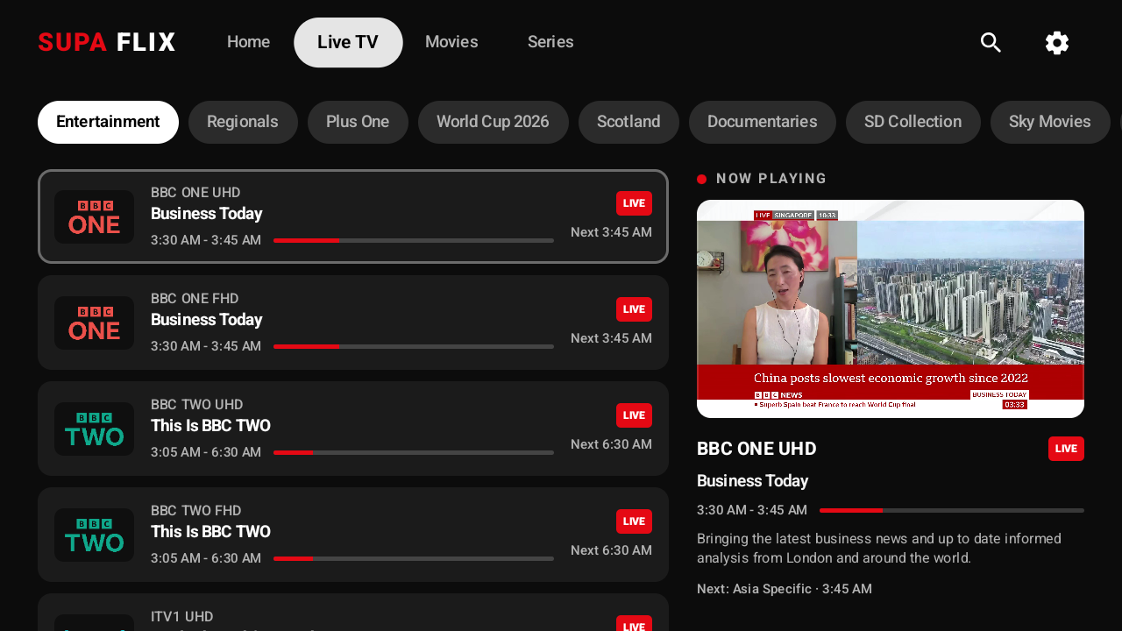Image resolution: width=1122 pixels, height=631 pixels.
Task: Switch to the Movies tab
Action: pos(451,42)
